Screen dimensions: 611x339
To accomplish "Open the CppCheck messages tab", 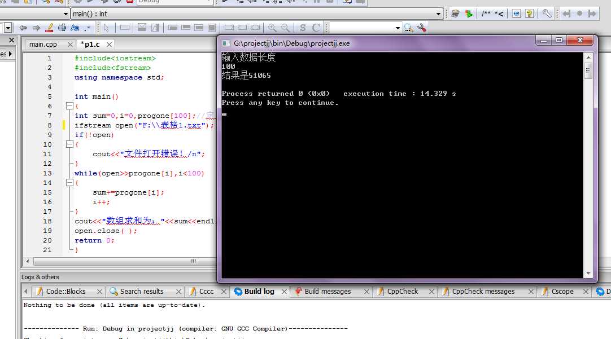I will coord(483,292).
